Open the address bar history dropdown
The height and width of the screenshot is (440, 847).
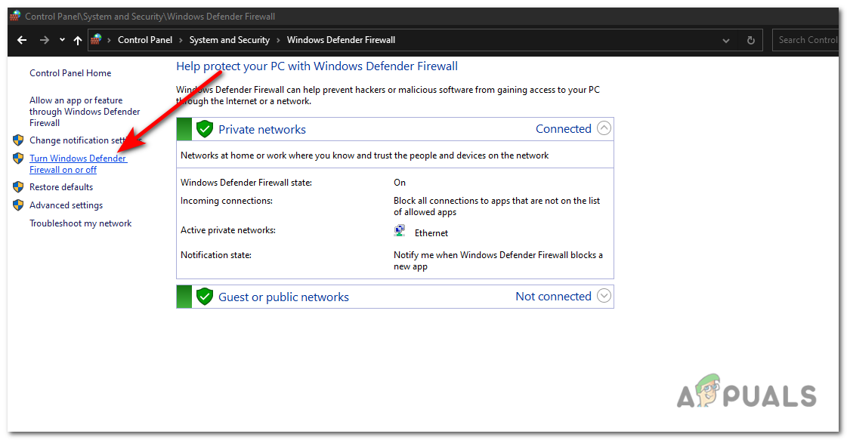click(725, 39)
